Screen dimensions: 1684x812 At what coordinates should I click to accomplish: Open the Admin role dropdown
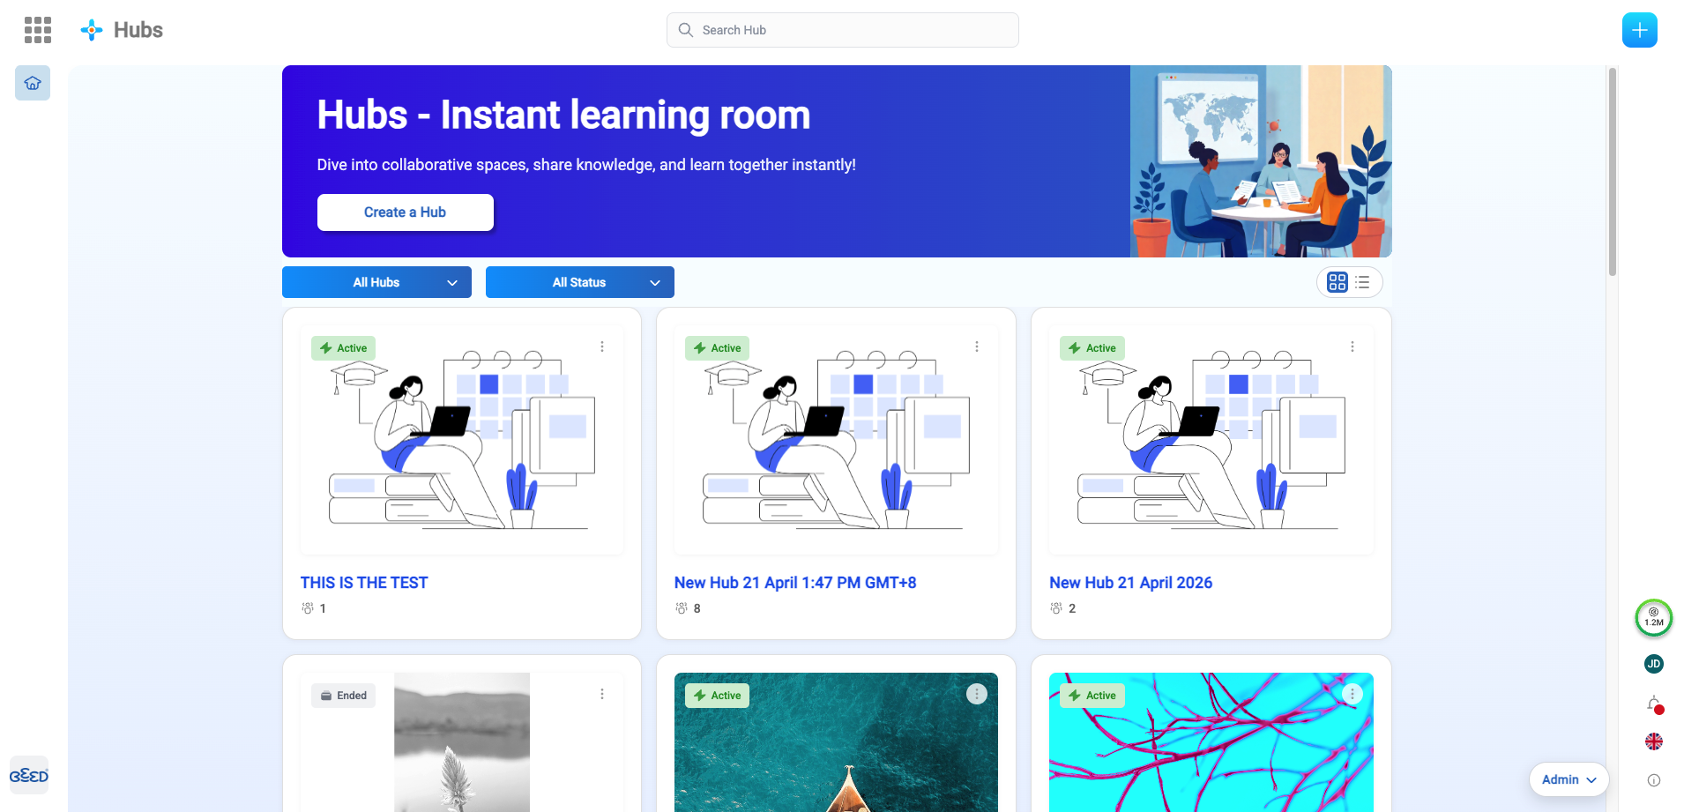pos(1569,779)
